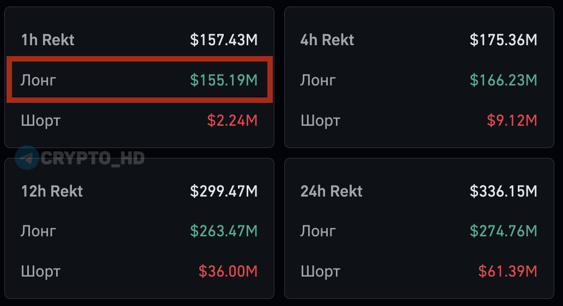563x306 pixels.
Task: Click the 4h Rekt total $175.36M
Action: (x=504, y=40)
